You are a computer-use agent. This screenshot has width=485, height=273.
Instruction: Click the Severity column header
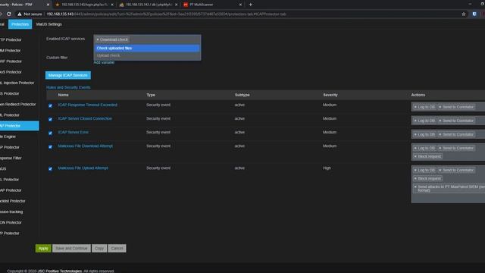[330, 95]
